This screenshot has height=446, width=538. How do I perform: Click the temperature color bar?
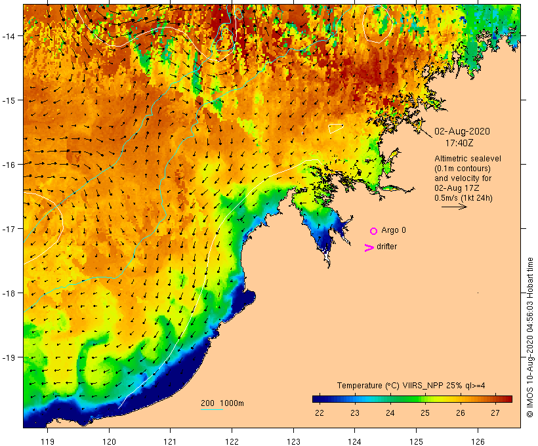[x=412, y=399]
